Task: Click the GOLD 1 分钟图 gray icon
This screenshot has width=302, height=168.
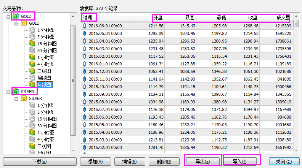Action: point(32,30)
